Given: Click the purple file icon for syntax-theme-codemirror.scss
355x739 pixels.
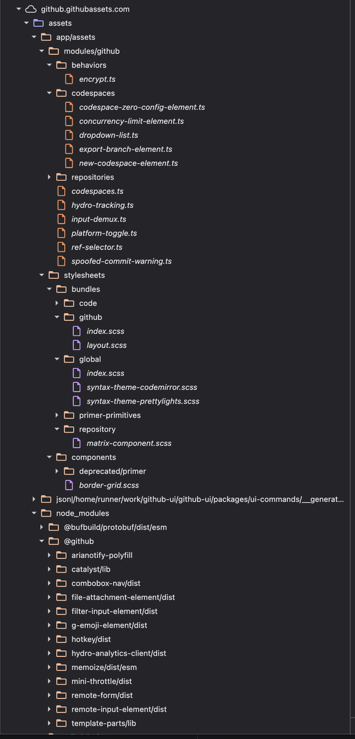Looking at the screenshot, I should pos(76,387).
